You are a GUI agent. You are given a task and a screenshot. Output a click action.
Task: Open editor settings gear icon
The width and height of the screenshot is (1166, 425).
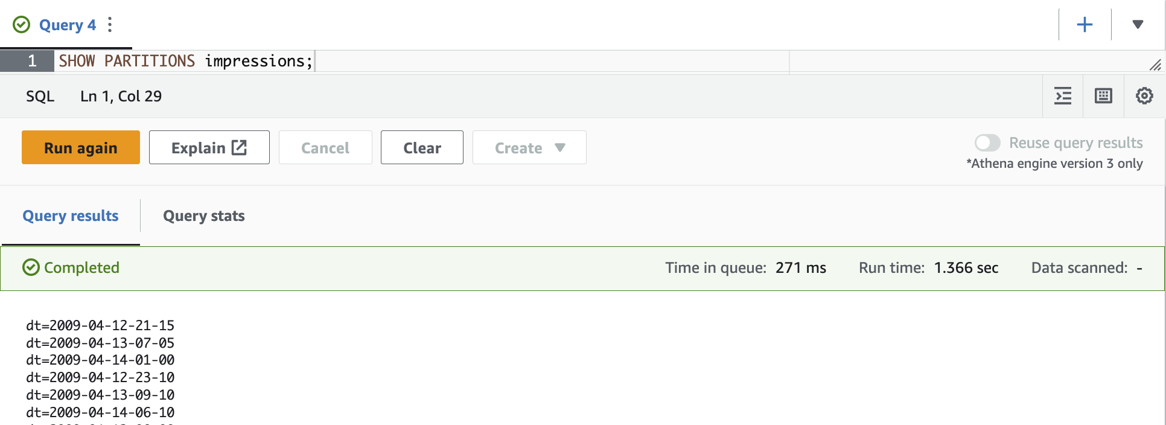[1144, 96]
